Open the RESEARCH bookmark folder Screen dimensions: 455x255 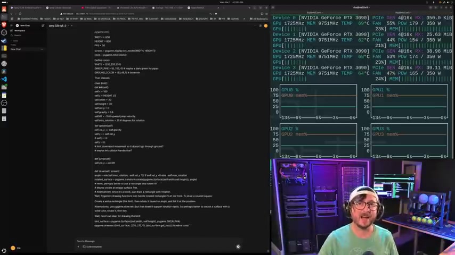tap(186, 19)
